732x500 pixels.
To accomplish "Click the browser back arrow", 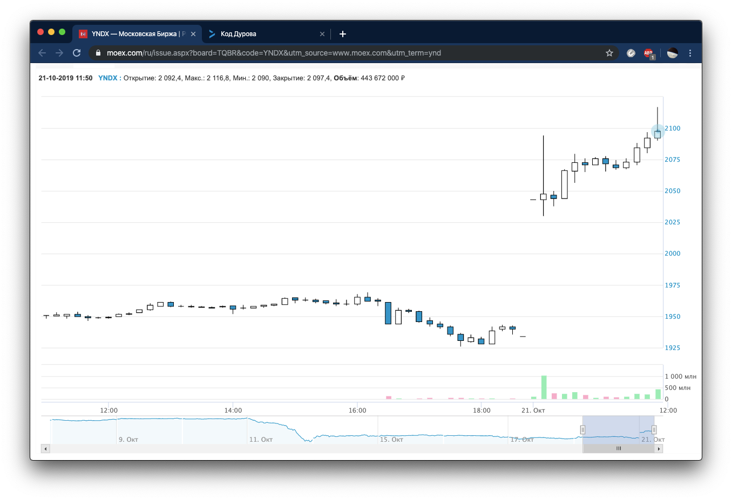I will tap(42, 53).
